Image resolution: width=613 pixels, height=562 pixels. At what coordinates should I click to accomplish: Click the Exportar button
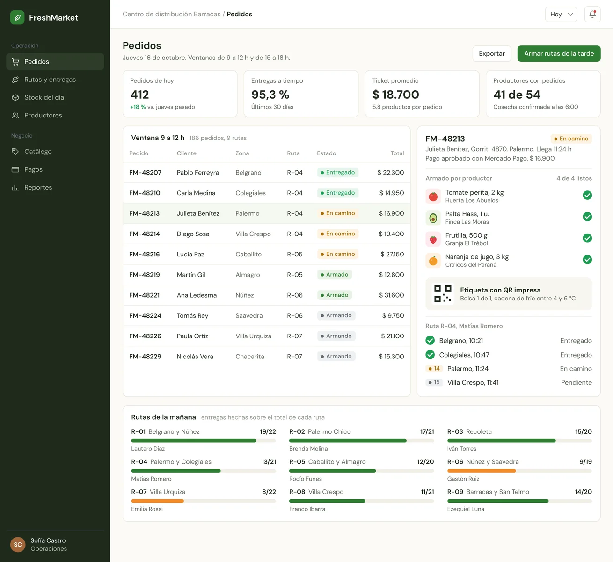(492, 54)
